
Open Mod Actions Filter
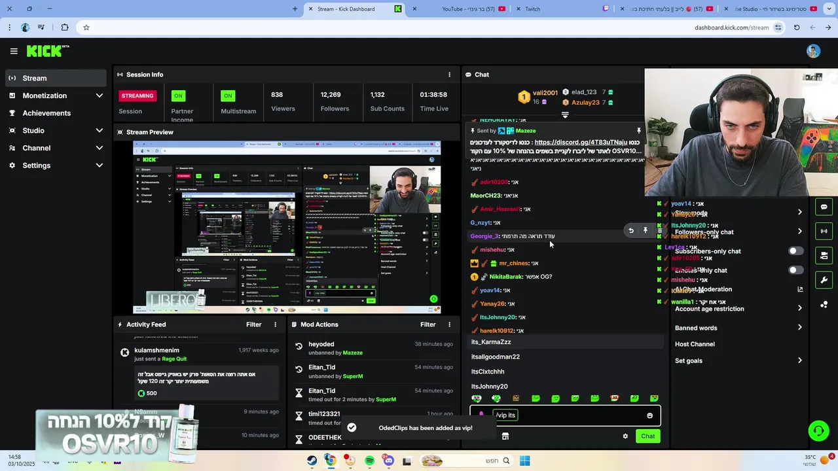click(428, 324)
